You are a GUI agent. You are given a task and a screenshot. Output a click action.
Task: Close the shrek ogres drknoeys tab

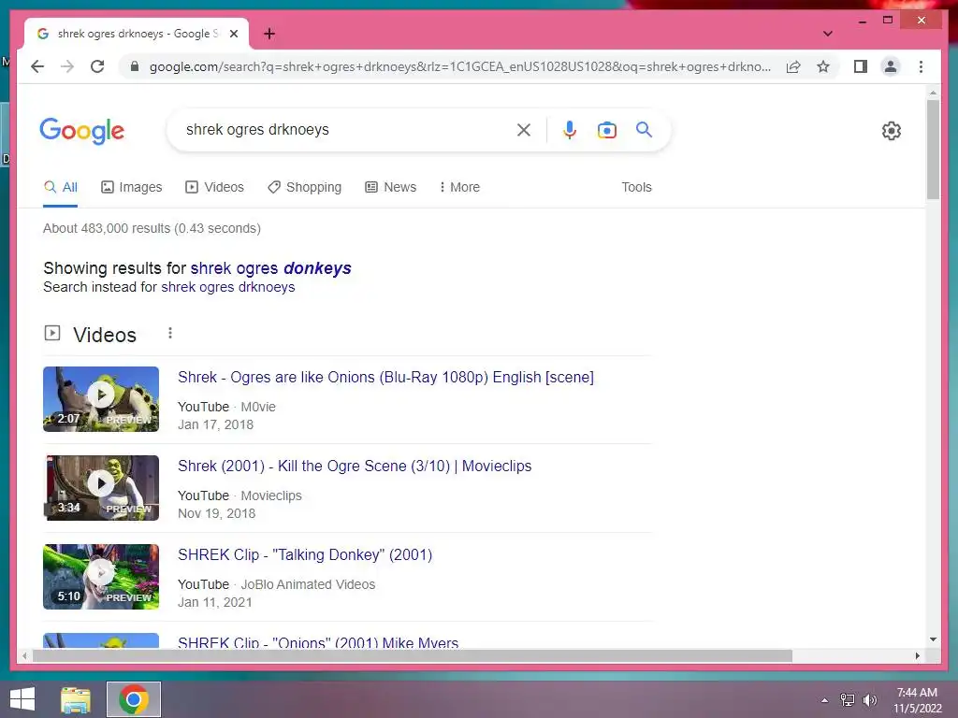[233, 34]
